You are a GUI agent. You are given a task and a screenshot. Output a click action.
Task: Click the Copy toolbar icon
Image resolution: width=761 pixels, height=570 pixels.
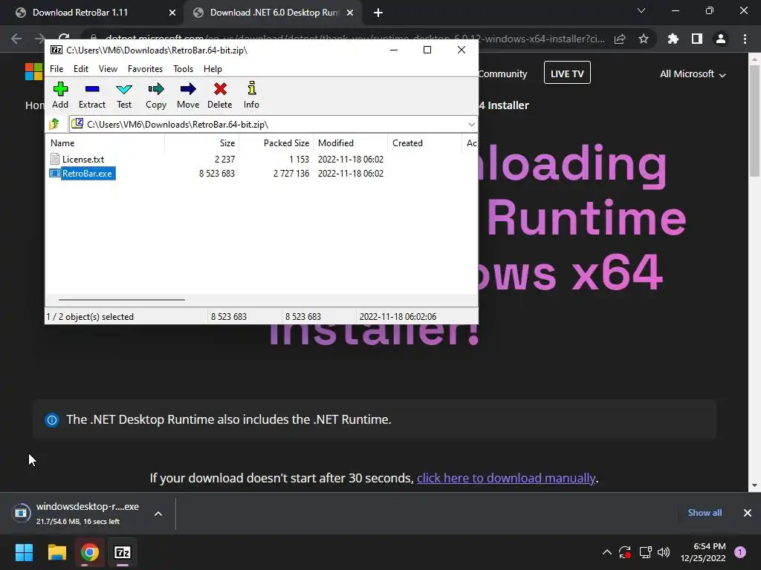point(156,95)
